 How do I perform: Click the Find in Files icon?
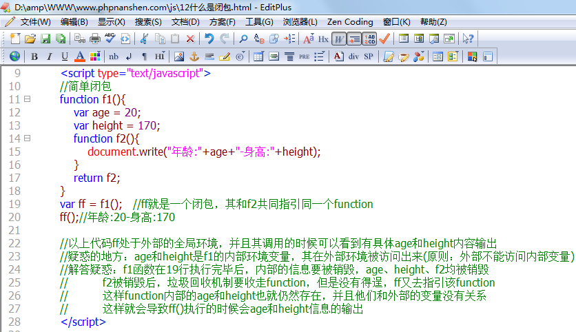[x=274, y=39]
